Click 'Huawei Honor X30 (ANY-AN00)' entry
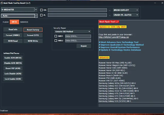The height and width of the screenshot is (115, 164). 113,68
